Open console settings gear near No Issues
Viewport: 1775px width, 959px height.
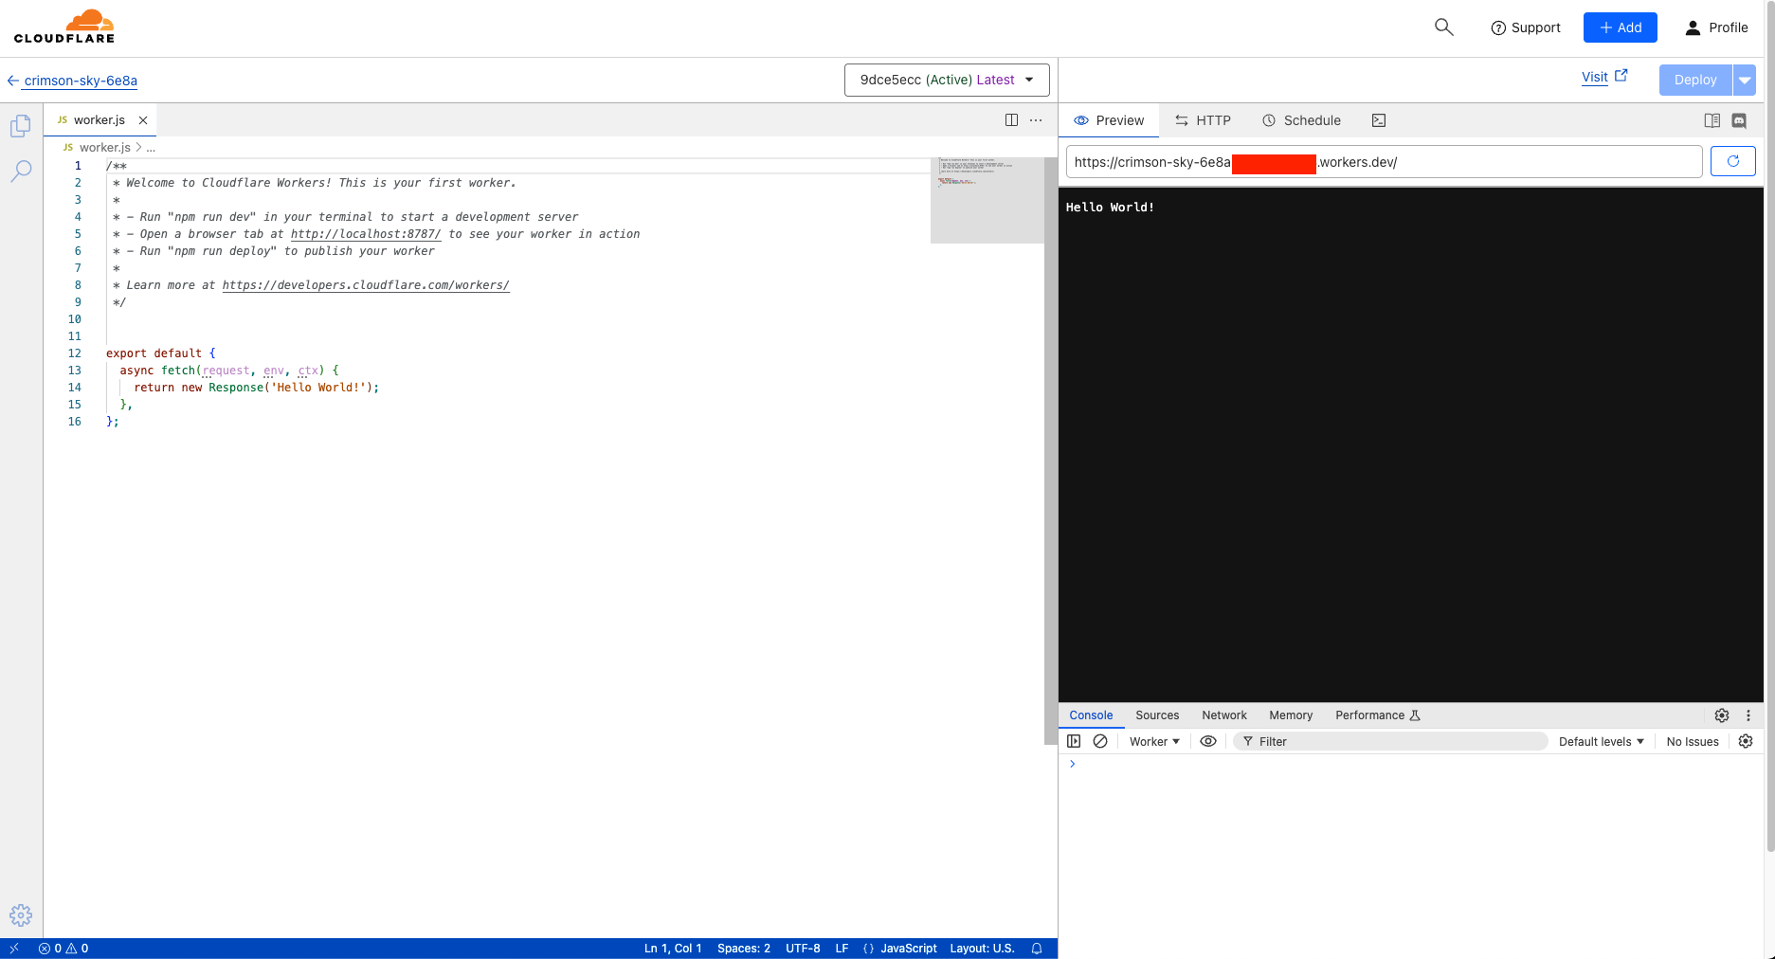click(1746, 742)
